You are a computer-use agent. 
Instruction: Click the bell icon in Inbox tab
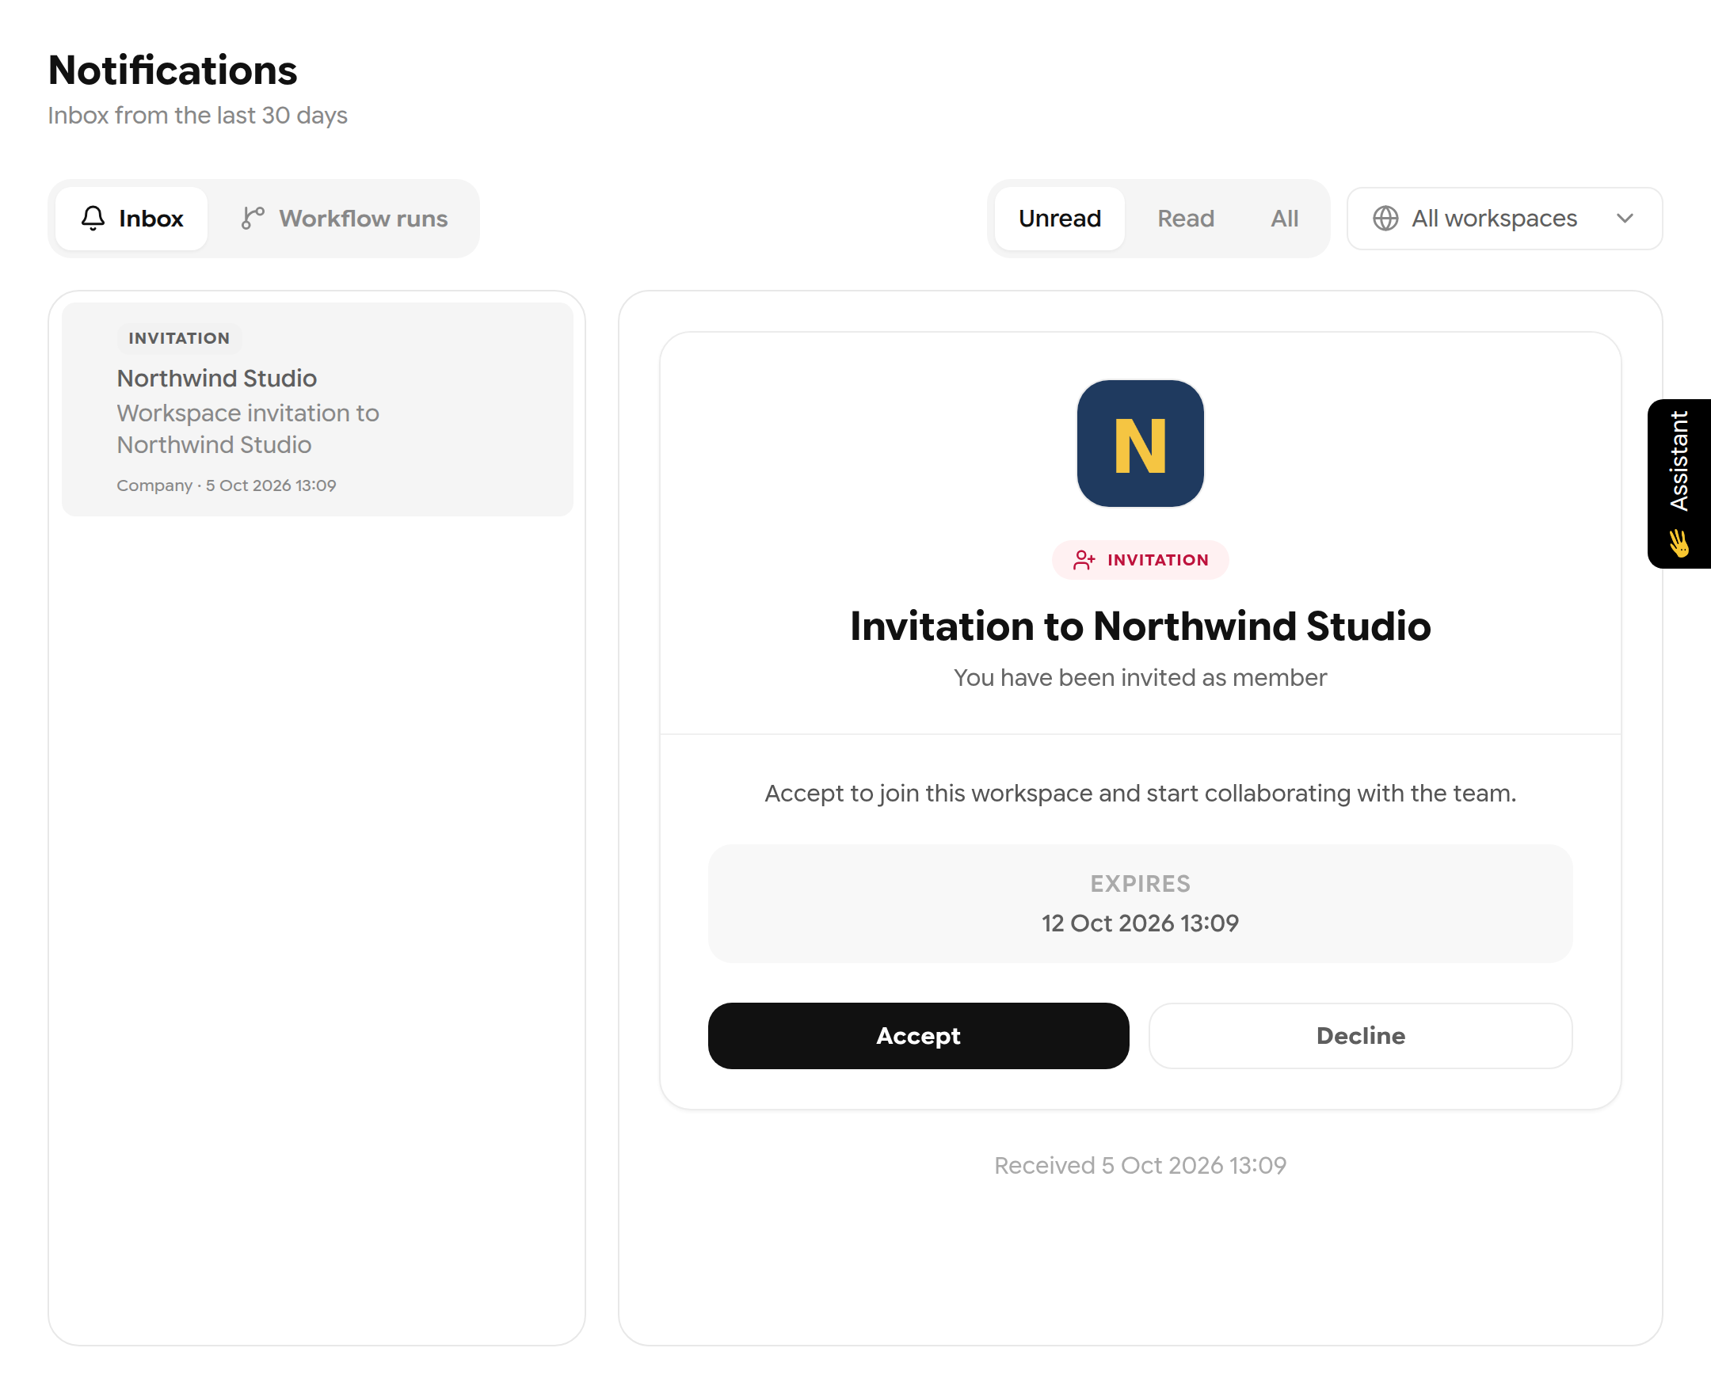tap(93, 218)
